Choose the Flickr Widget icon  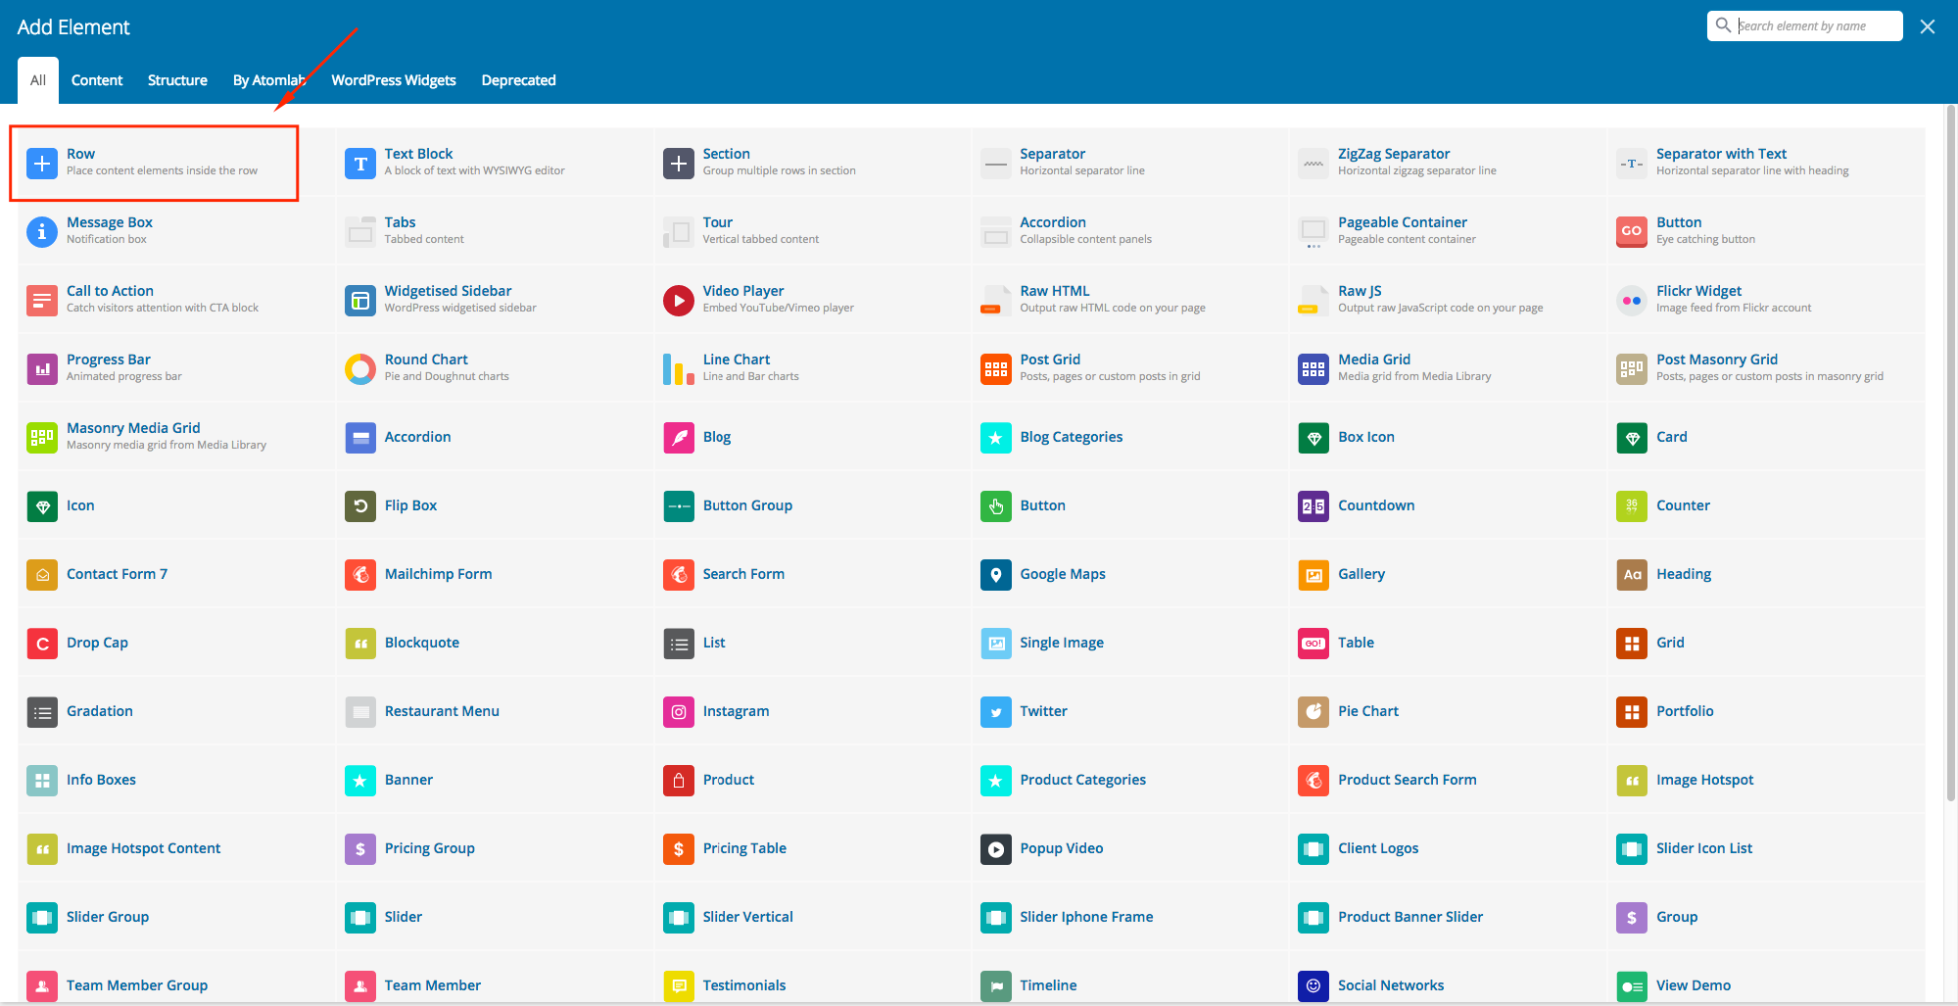[1632, 300]
